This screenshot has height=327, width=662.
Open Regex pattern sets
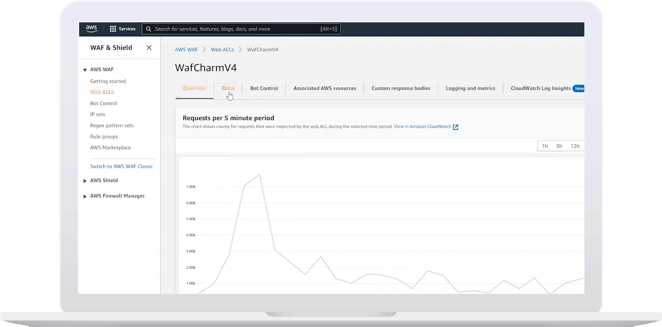112,126
